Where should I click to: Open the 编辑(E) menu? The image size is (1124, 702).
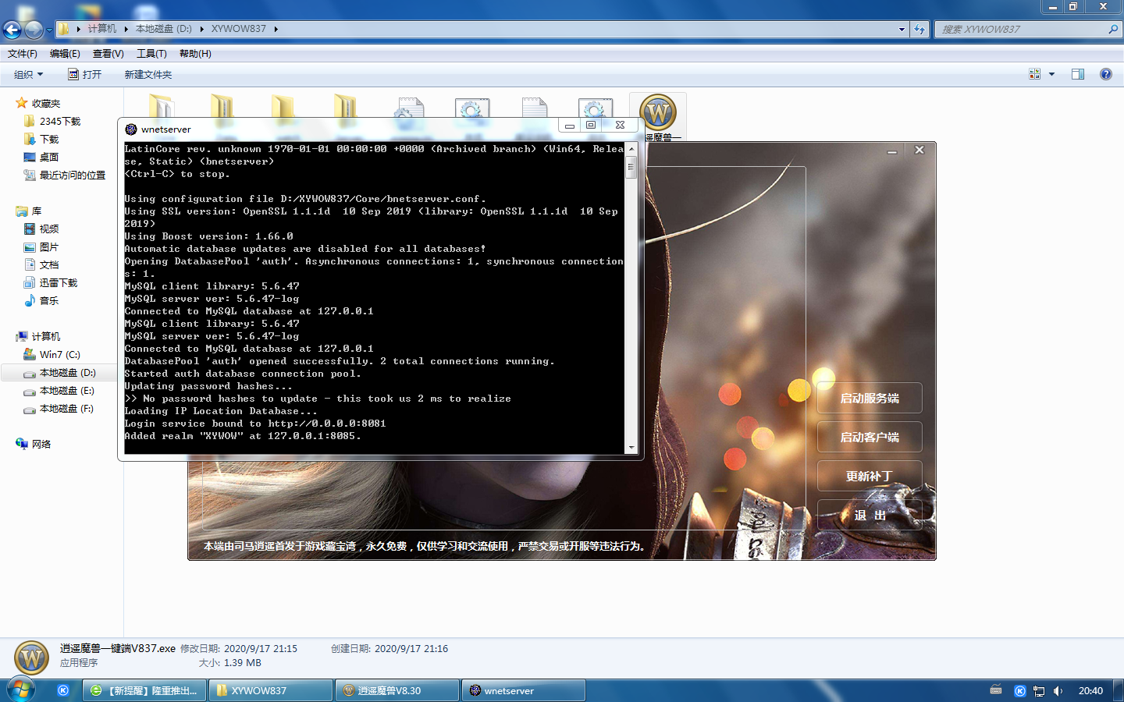pyautogui.click(x=65, y=54)
